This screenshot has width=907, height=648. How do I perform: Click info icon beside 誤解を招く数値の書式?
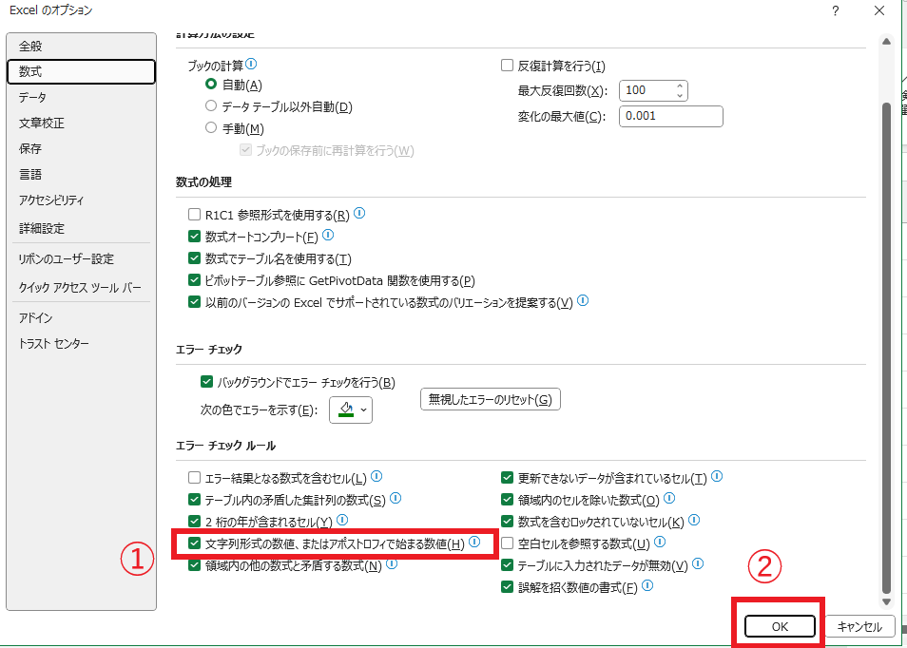647,585
